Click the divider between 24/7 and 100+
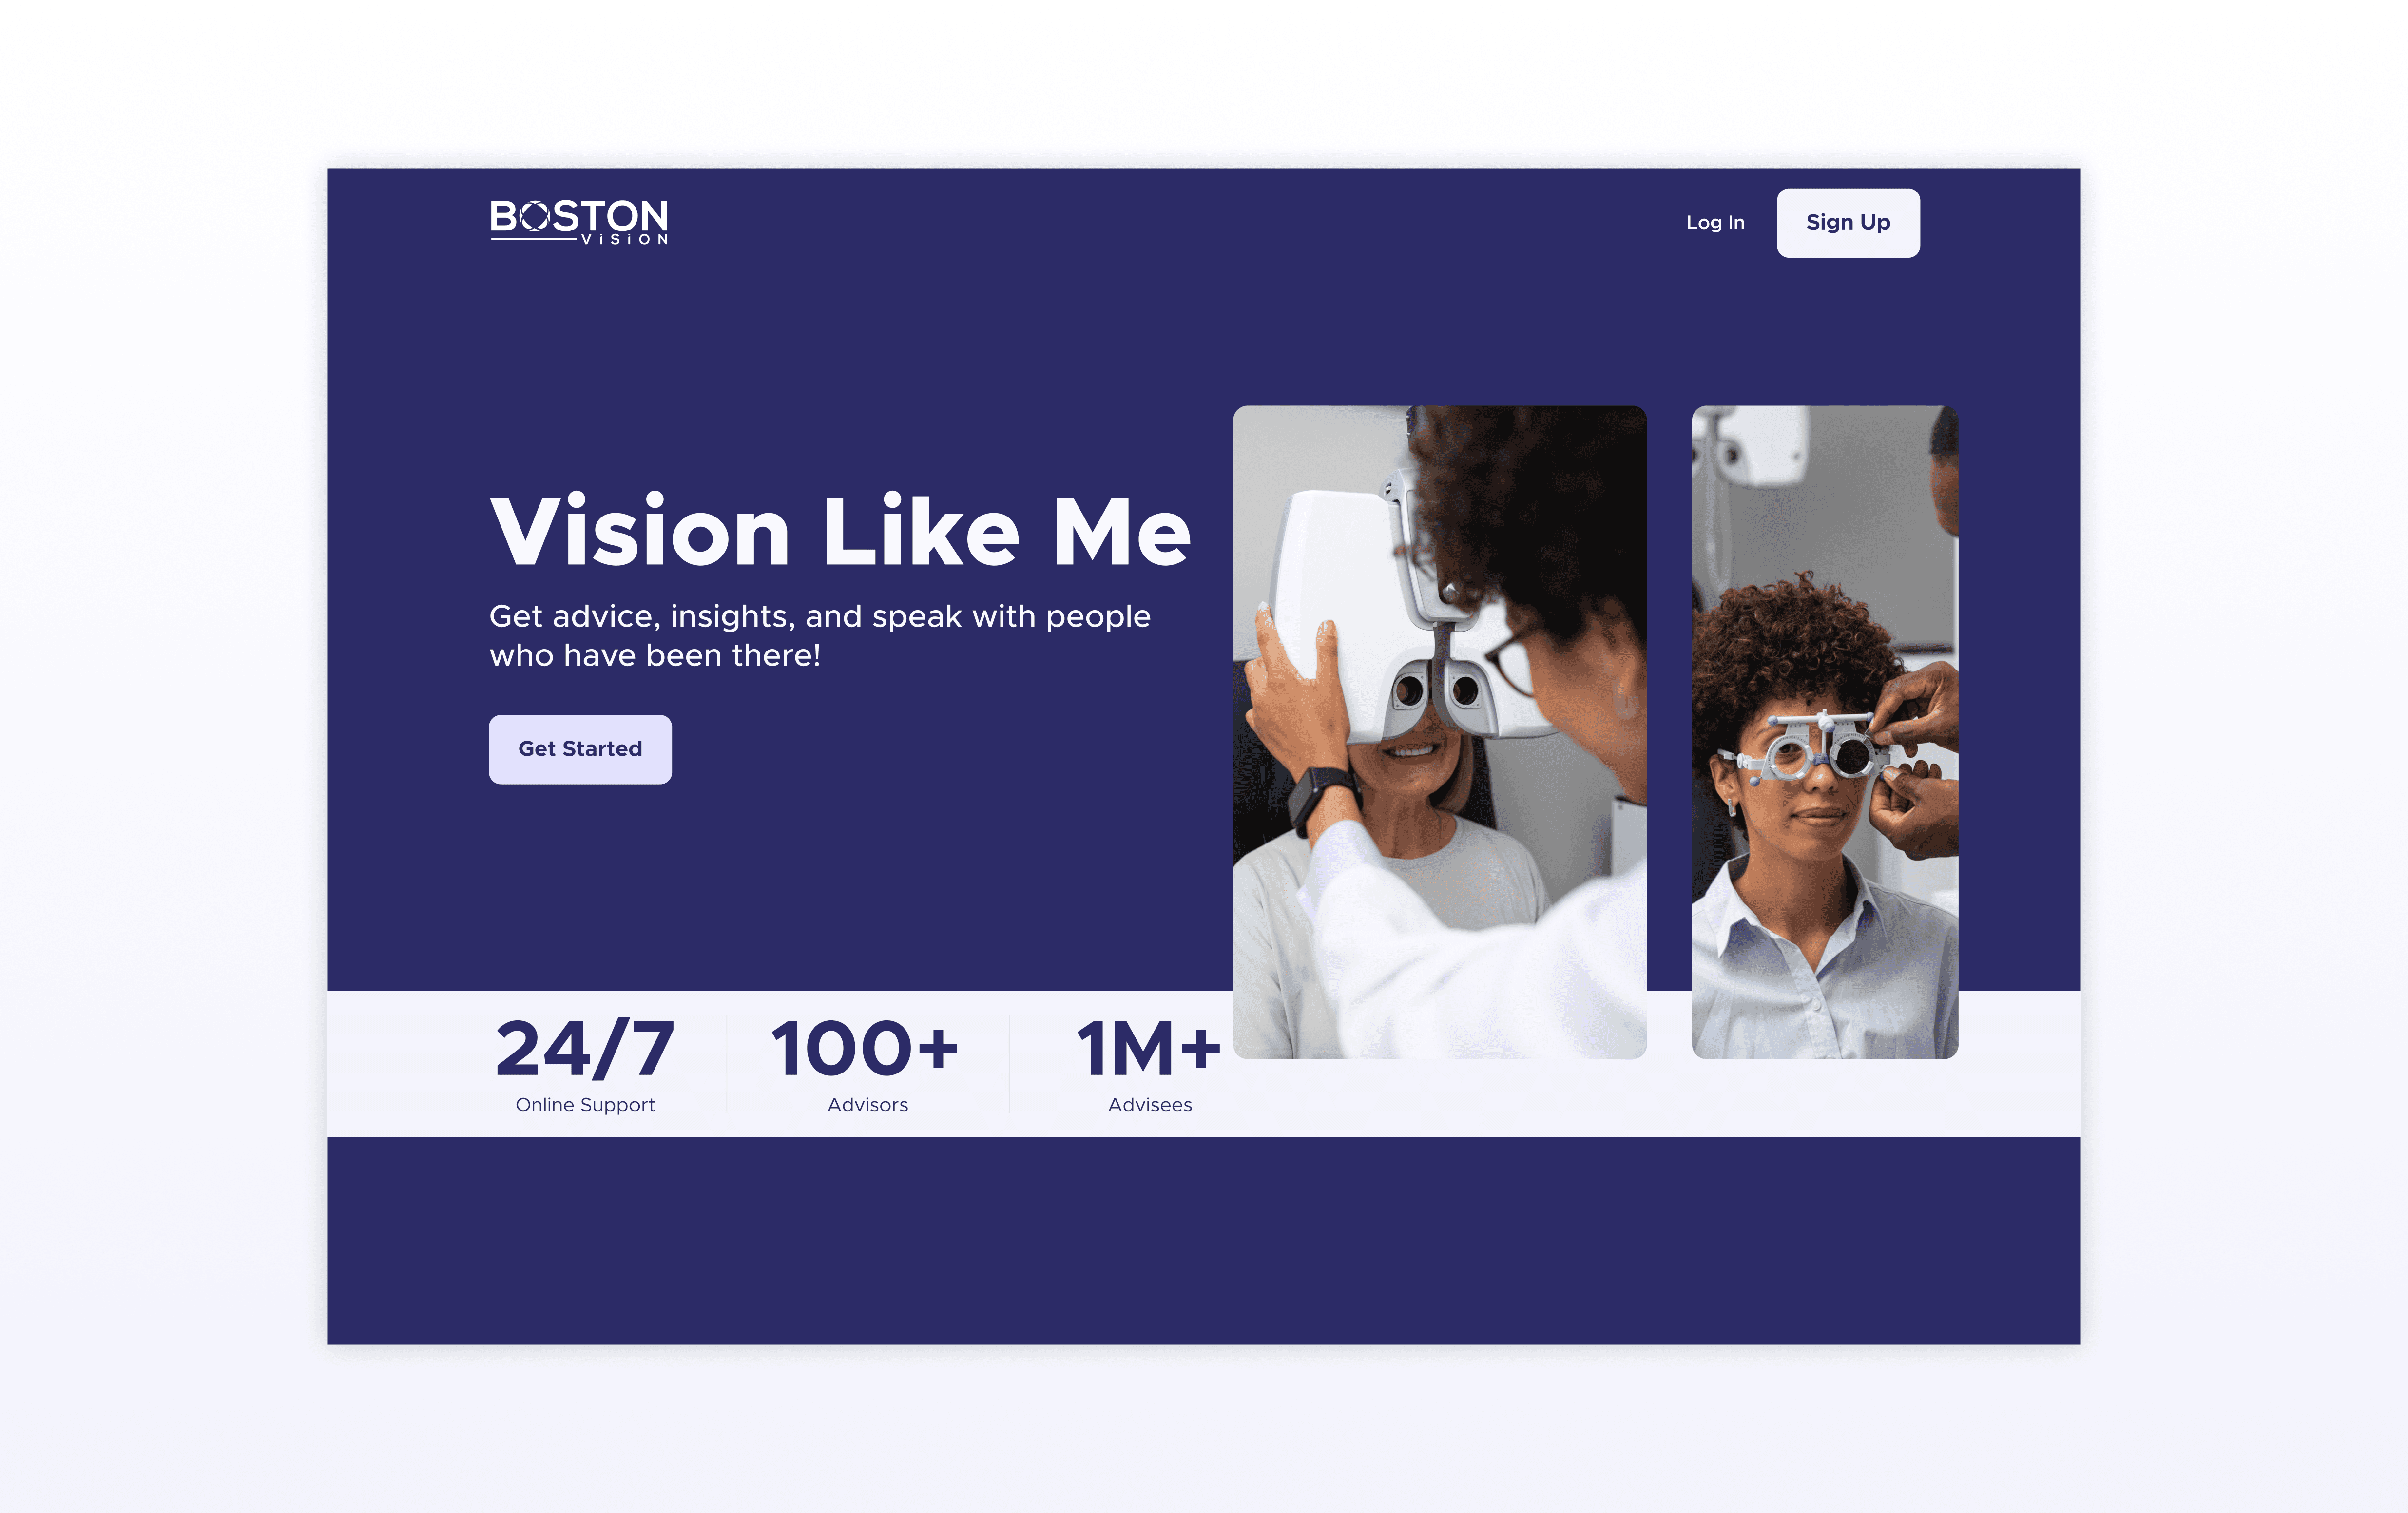The width and height of the screenshot is (2408, 1513). (727, 1064)
